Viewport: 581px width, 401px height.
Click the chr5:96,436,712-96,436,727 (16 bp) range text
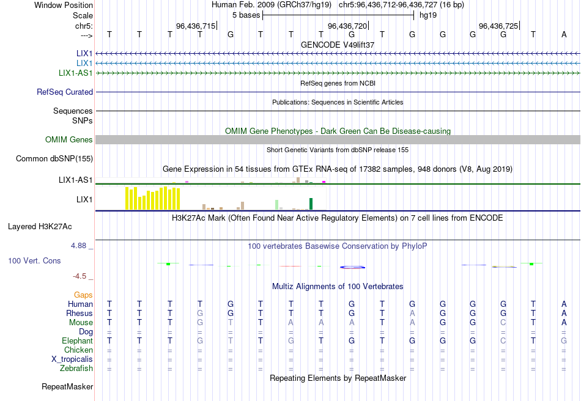pyautogui.click(x=401, y=5)
